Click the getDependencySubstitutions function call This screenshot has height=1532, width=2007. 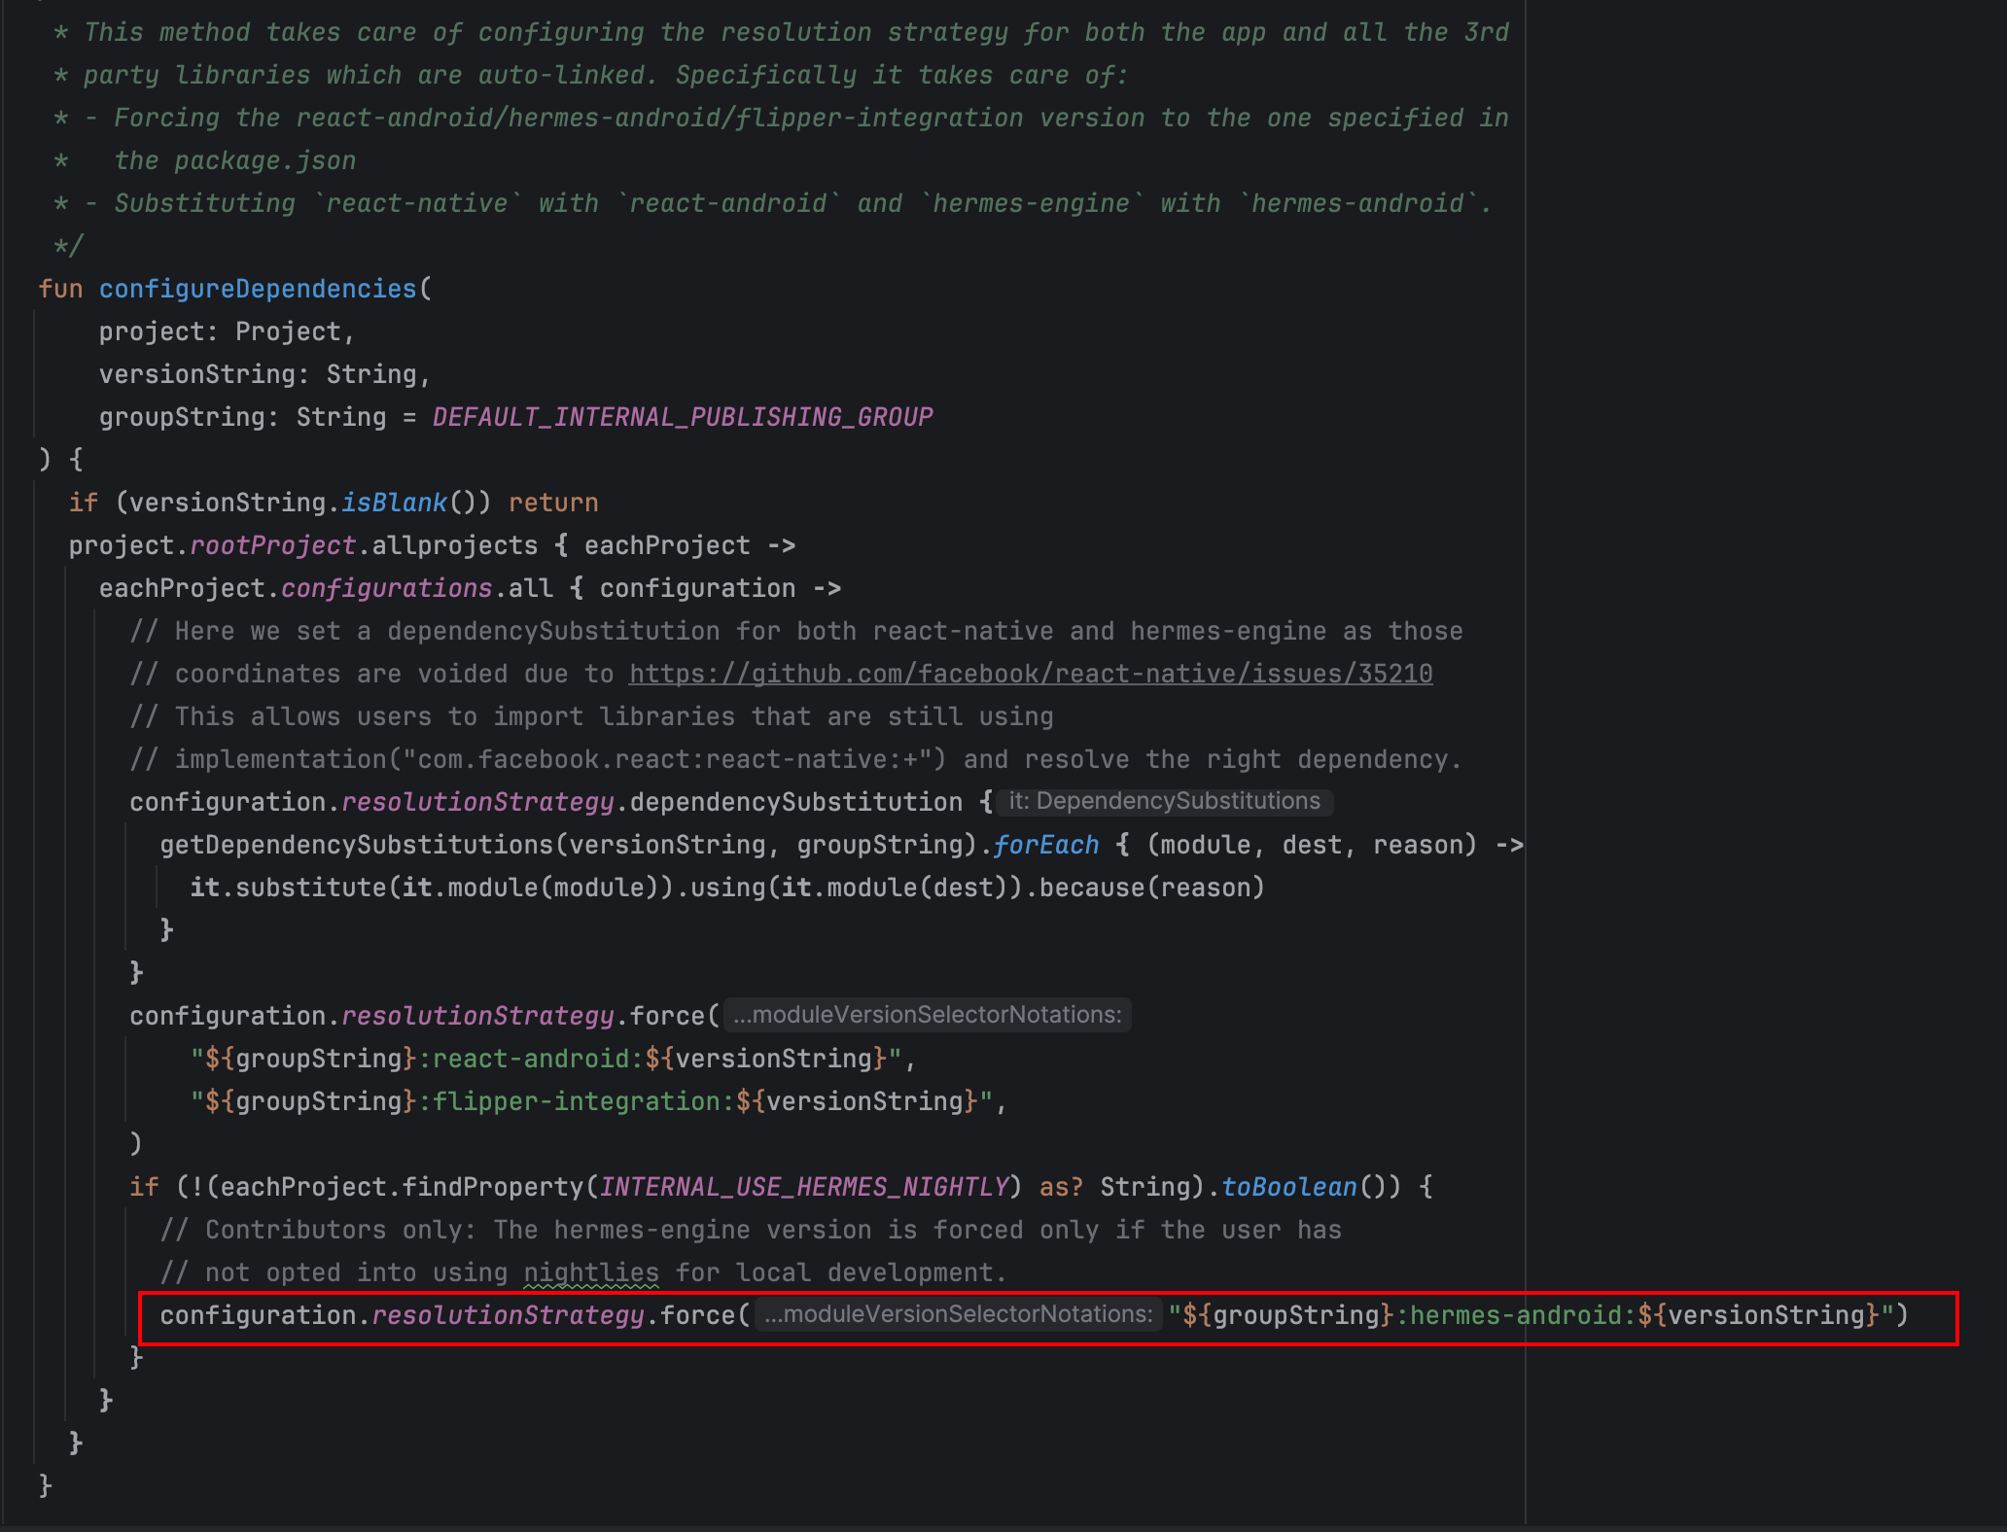[356, 845]
